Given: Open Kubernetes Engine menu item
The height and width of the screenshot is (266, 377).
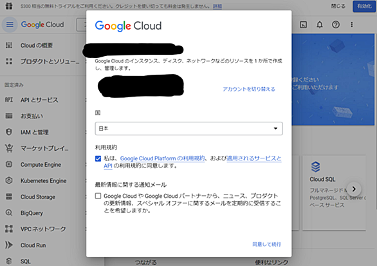Looking at the screenshot, I should click(x=44, y=181).
